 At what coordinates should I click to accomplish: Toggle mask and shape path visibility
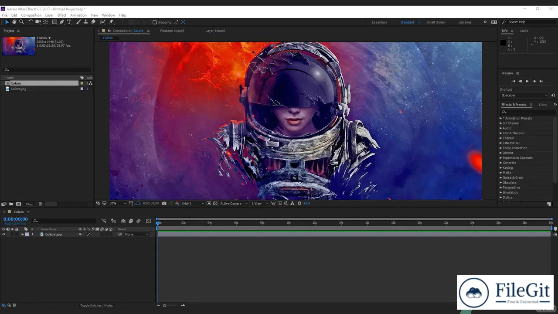coord(137,203)
